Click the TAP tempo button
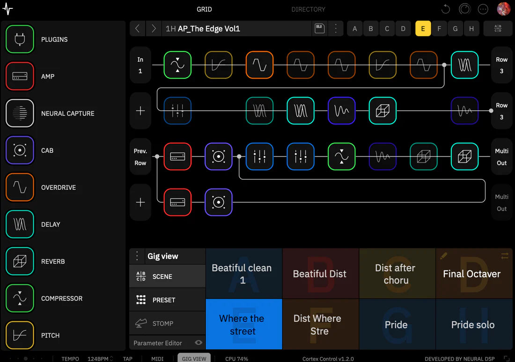The height and width of the screenshot is (362, 515). coord(127,358)
